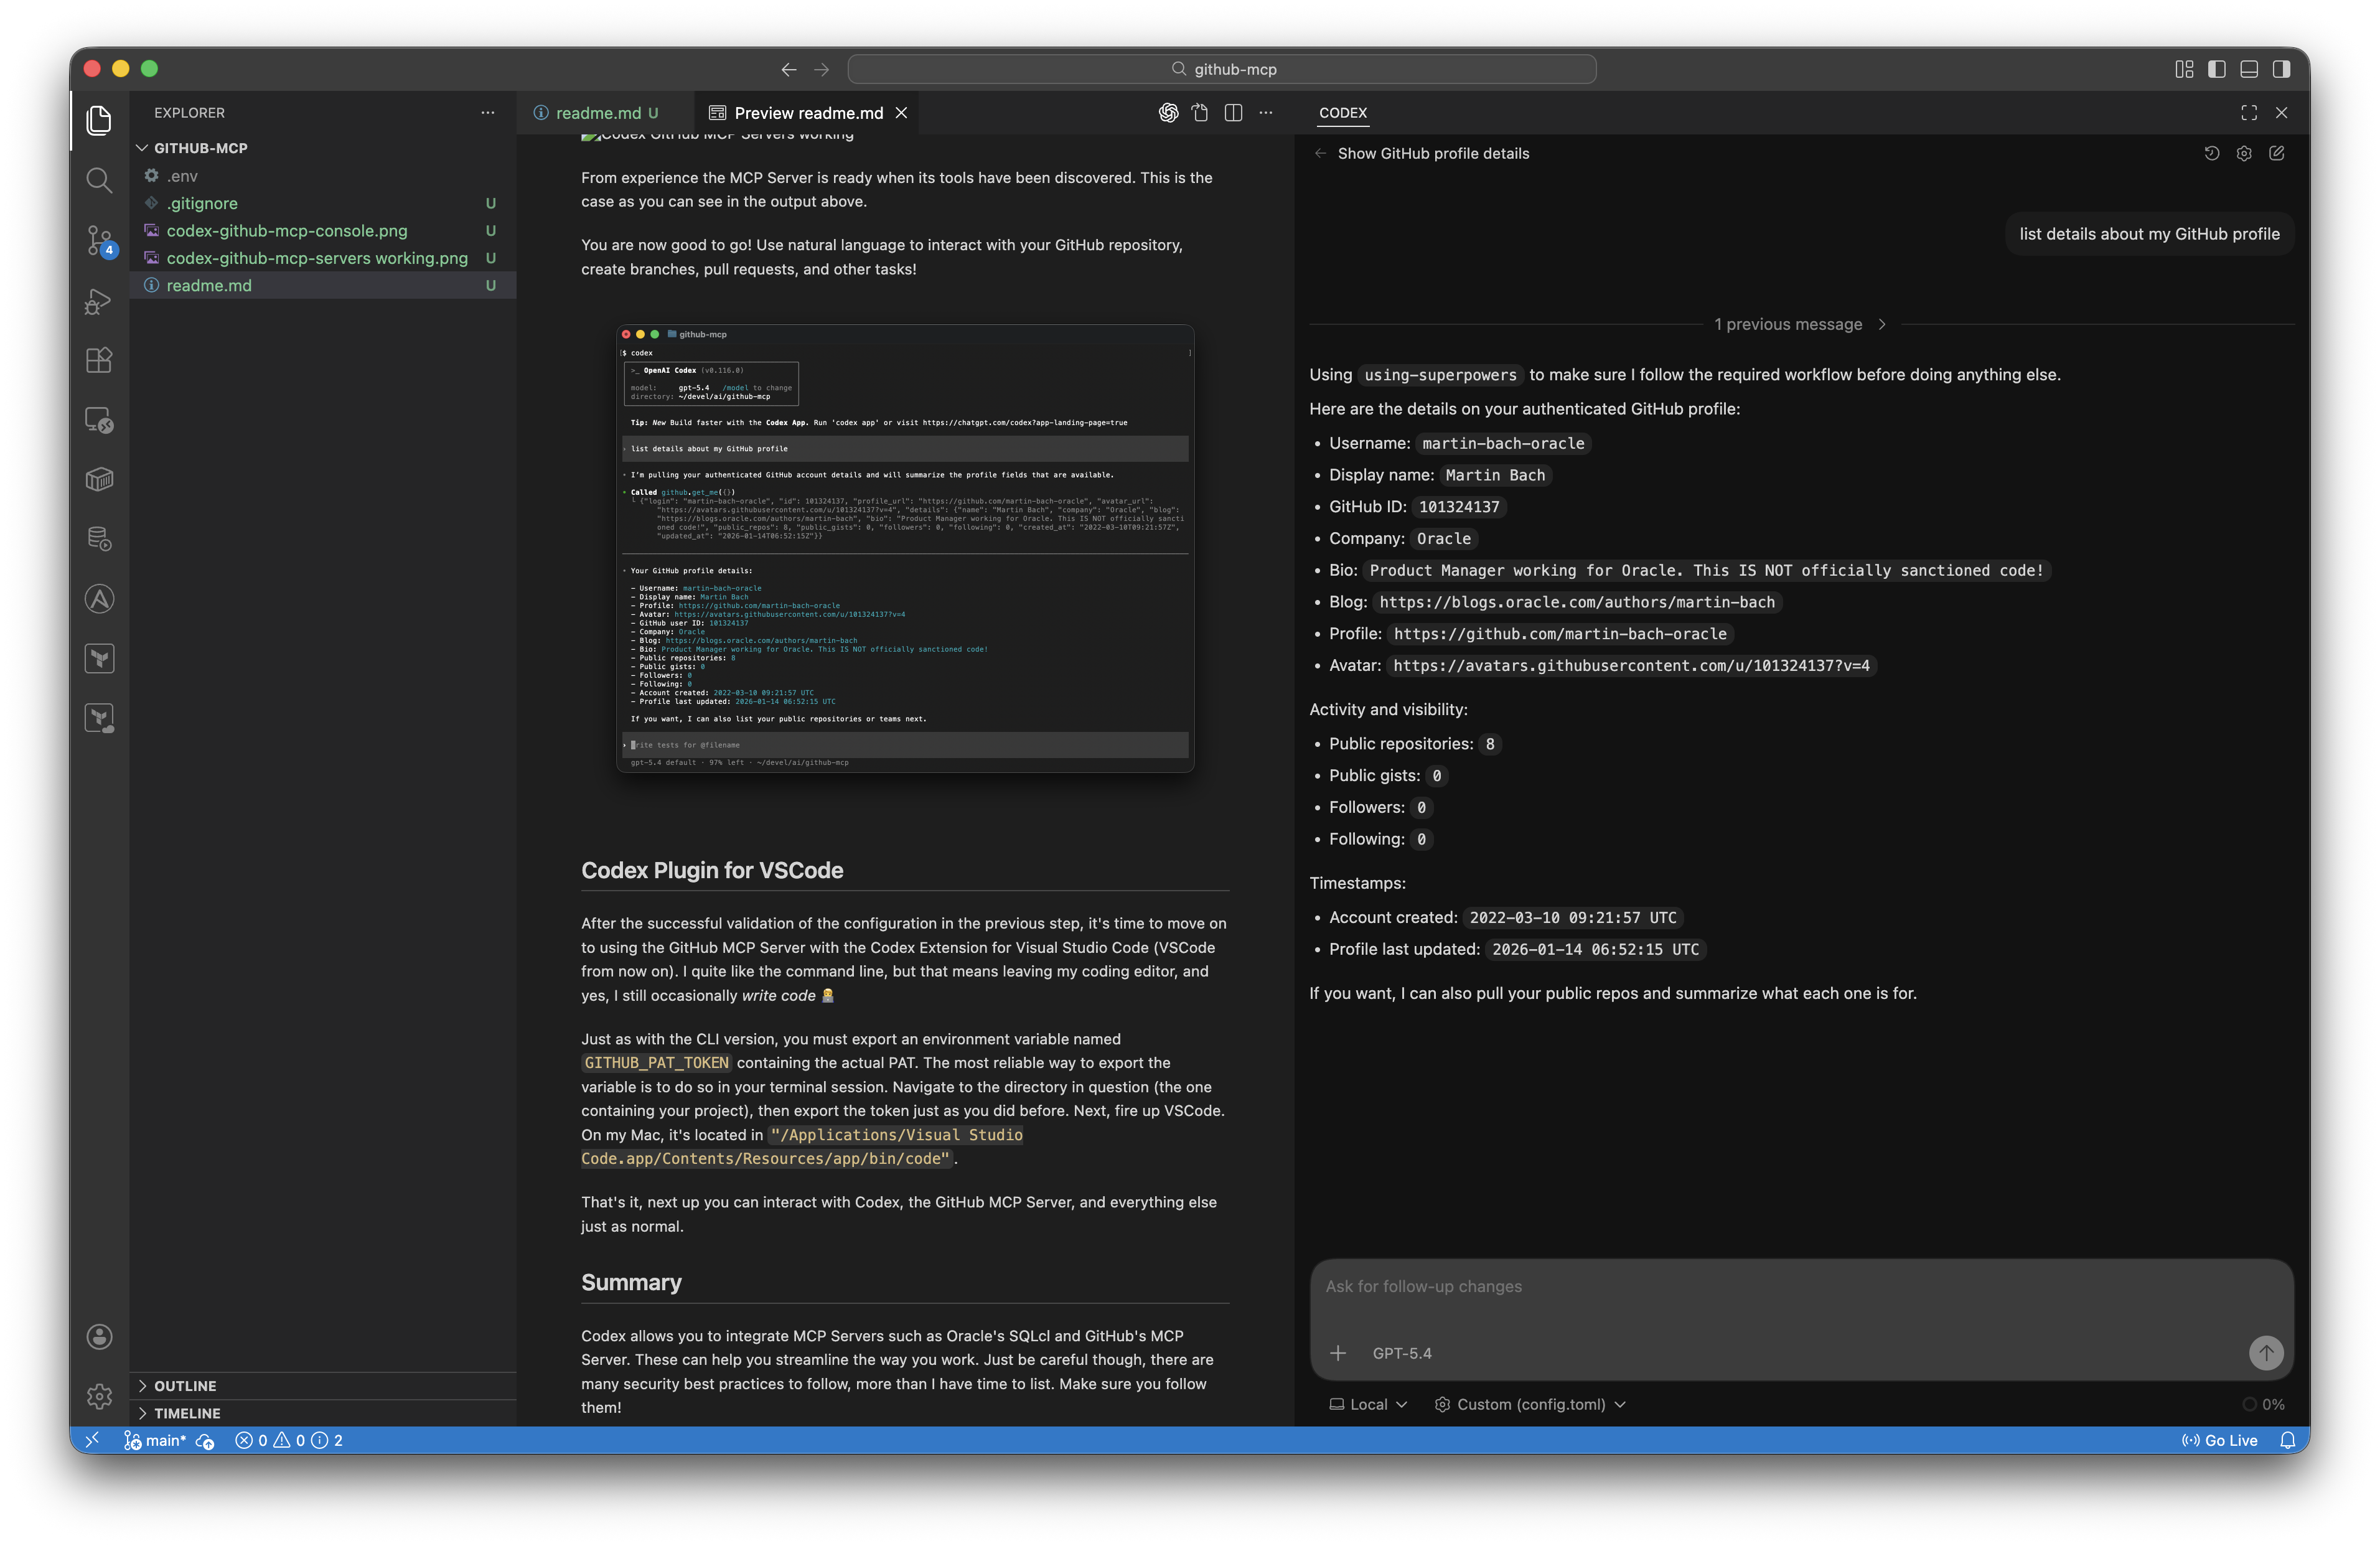Expand the OUTLINE section
Image resolution: width=2380 pixels, height=1546 pixels.
point(185,1385)
